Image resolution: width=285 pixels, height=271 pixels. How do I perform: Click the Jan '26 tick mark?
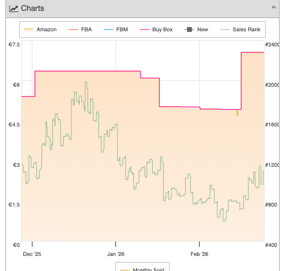(115, 244)
